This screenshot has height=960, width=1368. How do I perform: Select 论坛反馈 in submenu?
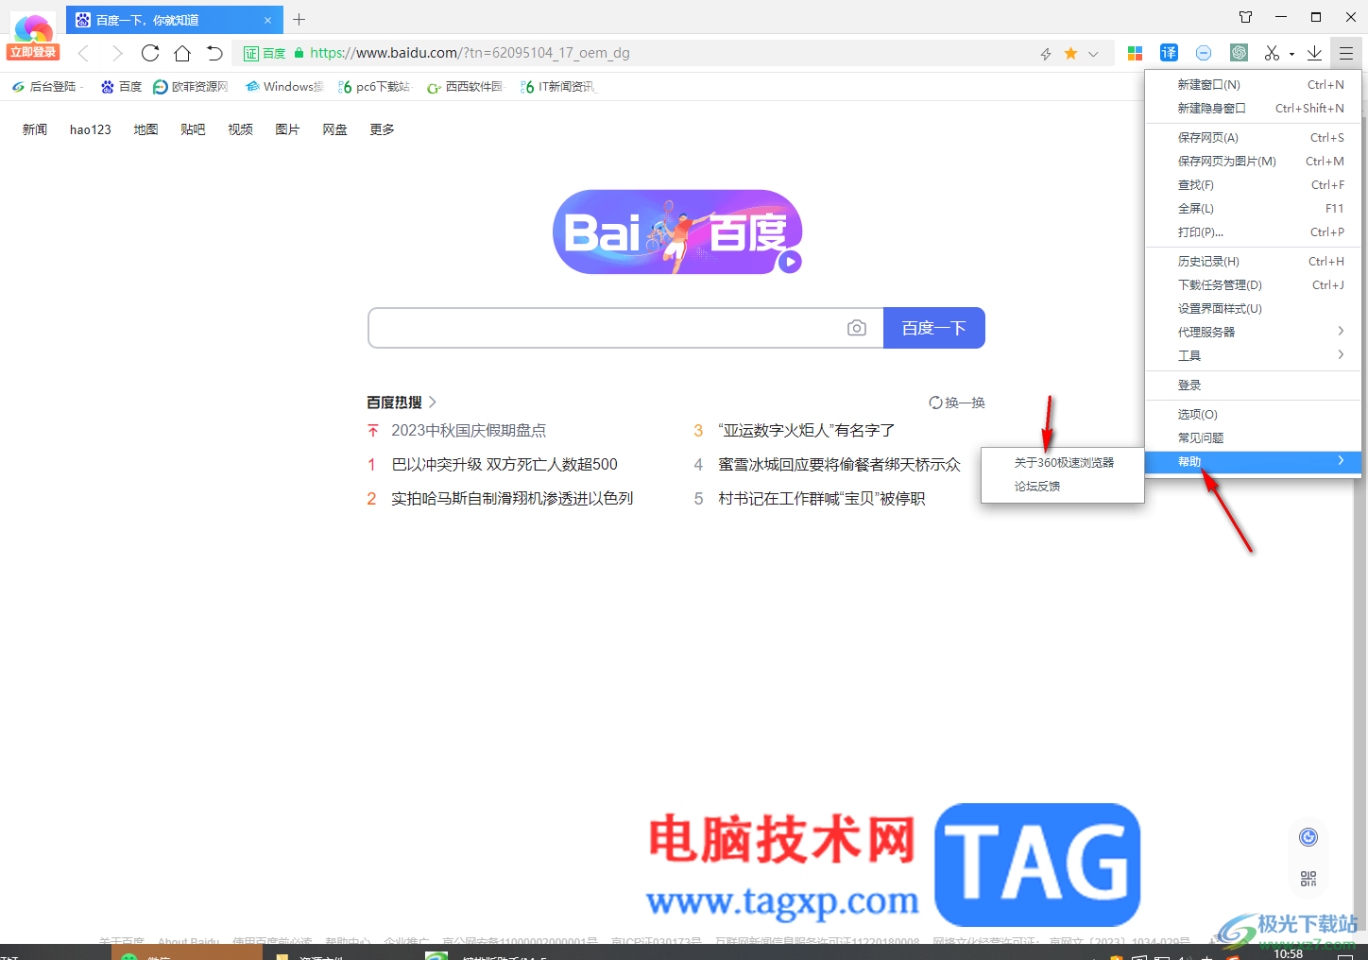(x=1063, y=487)
